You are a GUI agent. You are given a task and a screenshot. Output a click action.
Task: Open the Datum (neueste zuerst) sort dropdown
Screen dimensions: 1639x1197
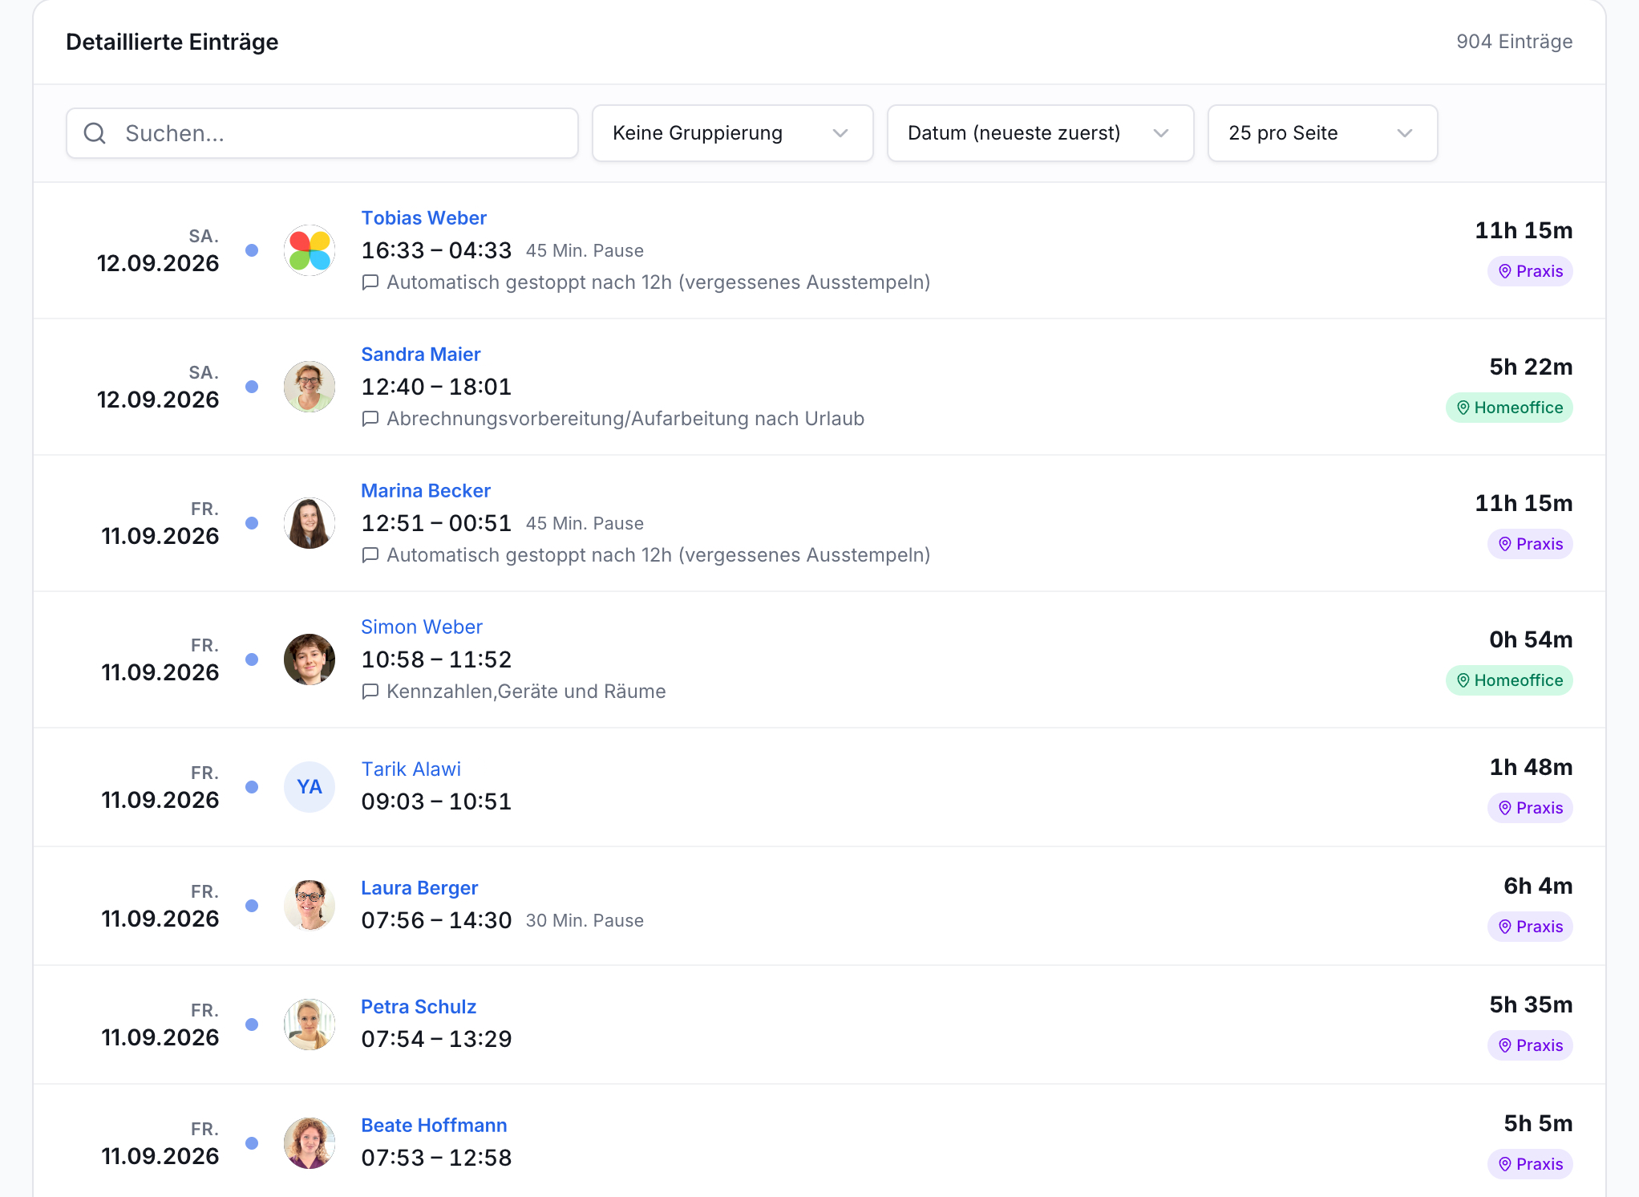click(x=1040, y=133)
